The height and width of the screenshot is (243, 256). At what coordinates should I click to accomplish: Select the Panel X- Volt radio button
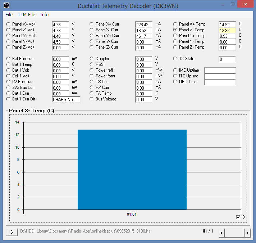8,30
